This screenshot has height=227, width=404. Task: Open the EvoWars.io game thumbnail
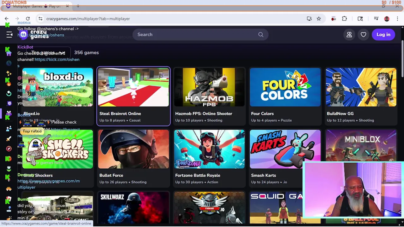click(x=209, y=207)
